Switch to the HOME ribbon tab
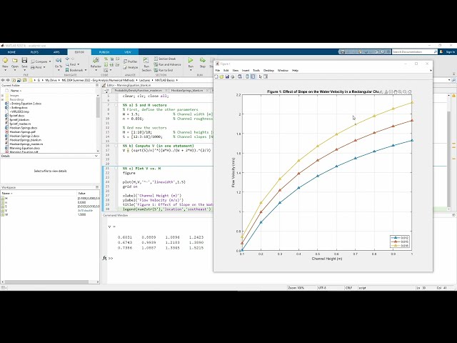Viewport: 457px width, 343px height. (11, 52)
